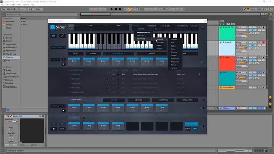The width and height of the screenshot is (274, 154).
Task: Set 2 Scaler 2 monitor to Off
Action: pos(246,48)
